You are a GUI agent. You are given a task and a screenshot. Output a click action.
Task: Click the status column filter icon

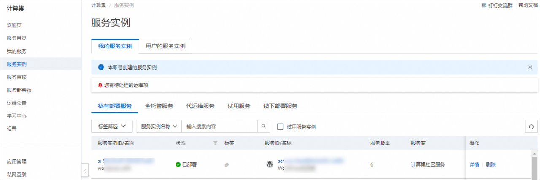[216, 143]
